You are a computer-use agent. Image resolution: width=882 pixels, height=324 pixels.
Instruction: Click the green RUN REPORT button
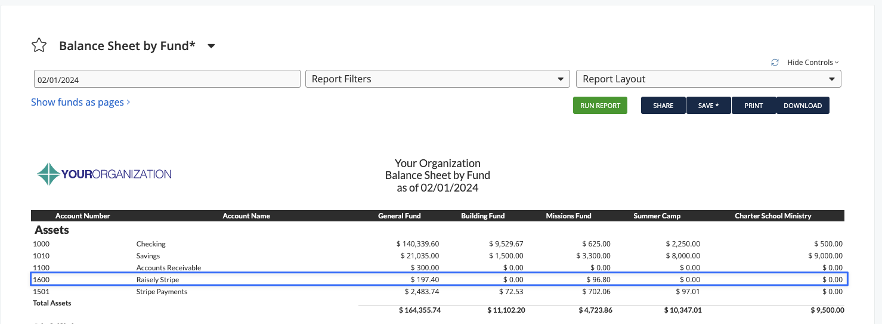[600, 106]
